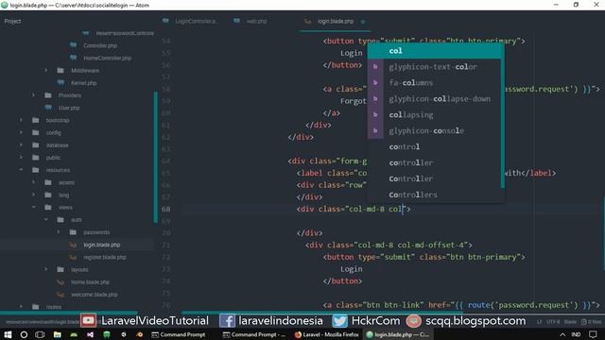The width and height of the screenshot is (605, 340).
Task: Click the collapsing suggestion badge icon
Action: pyautogui.click(x=375, y=114)
